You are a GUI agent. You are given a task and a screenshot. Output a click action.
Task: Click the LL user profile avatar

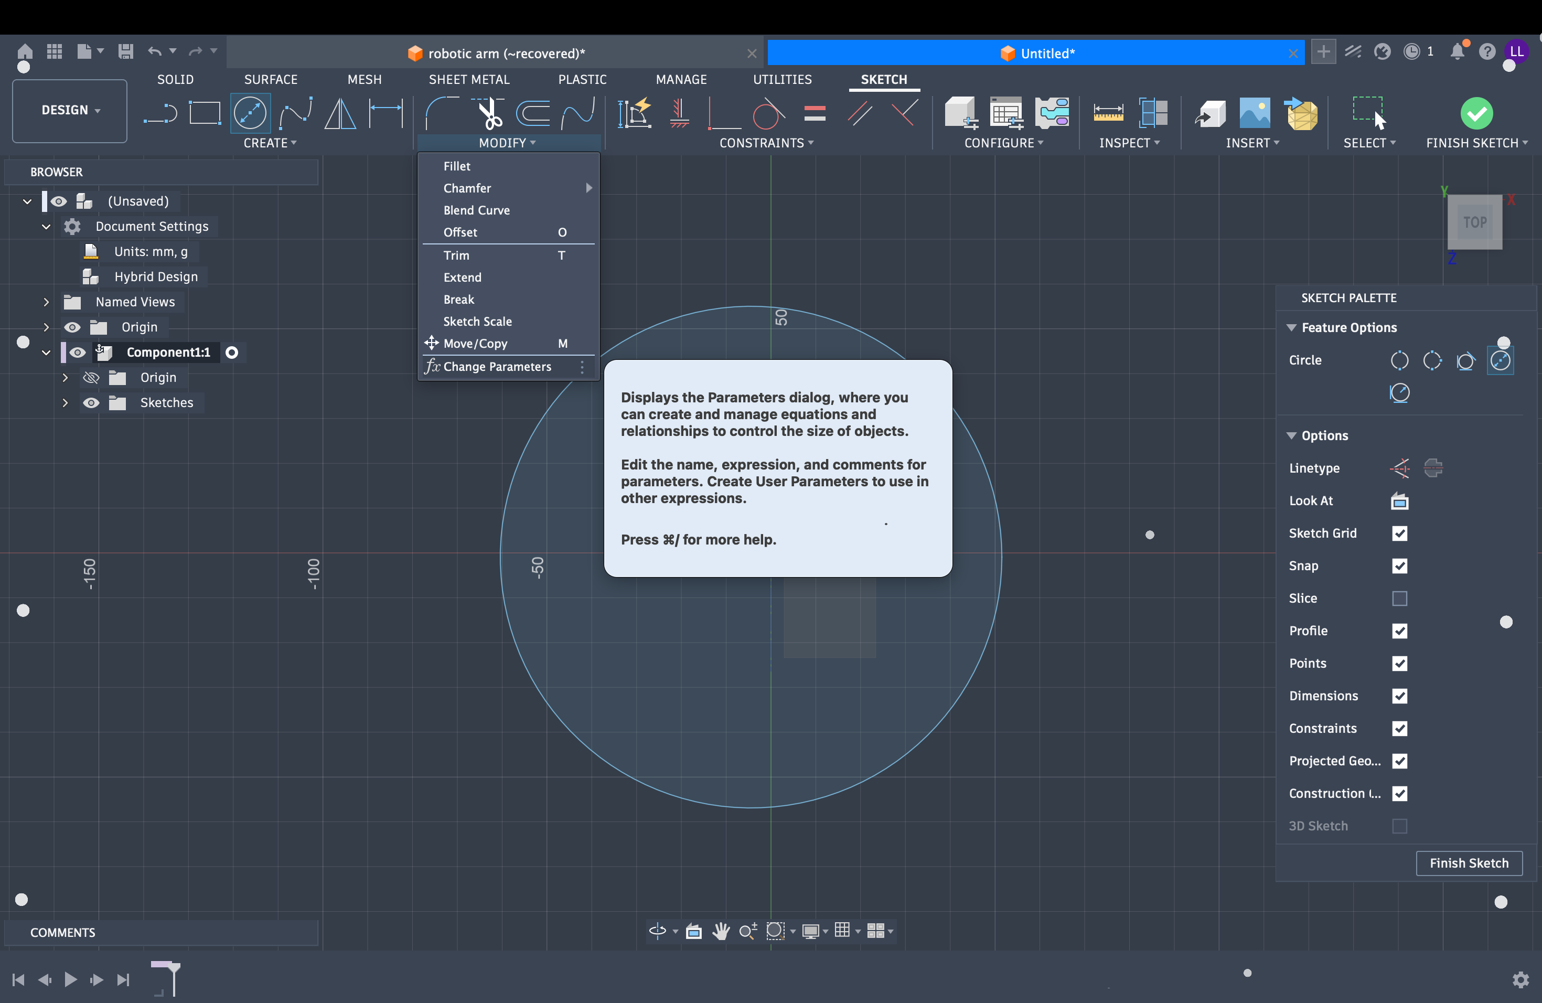(x=1516, y=51)
